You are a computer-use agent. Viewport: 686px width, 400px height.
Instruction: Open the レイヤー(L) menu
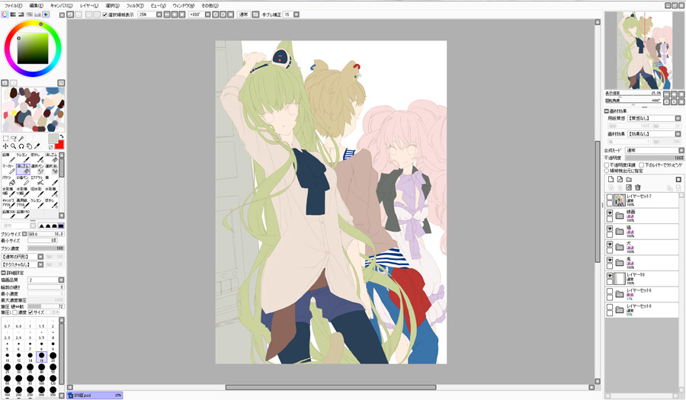pos(89,5)
